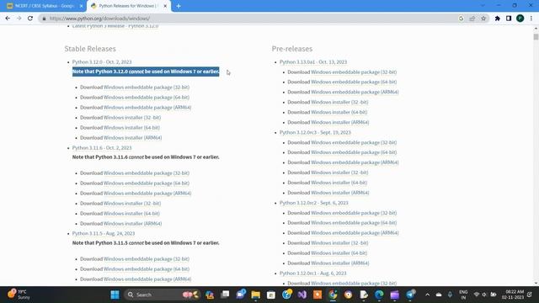Download 3.12.0 Windows embeddable package (ARM64)
The height and width of the screenshot is (303, 539).
(147, 107)
